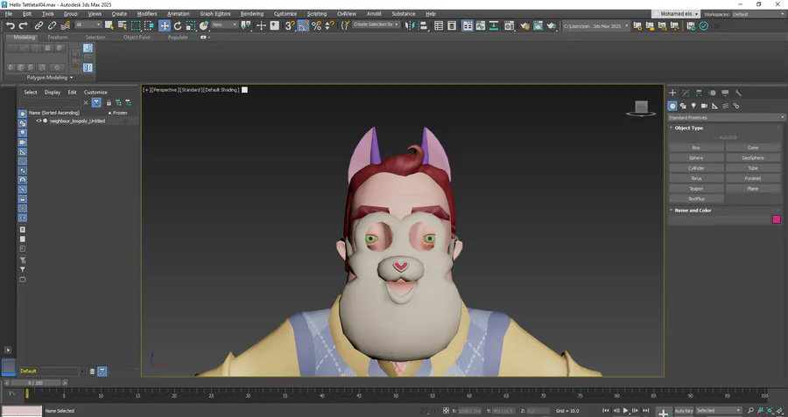
Task: Click the Render Production teapot icon
Action: (552, 25)
